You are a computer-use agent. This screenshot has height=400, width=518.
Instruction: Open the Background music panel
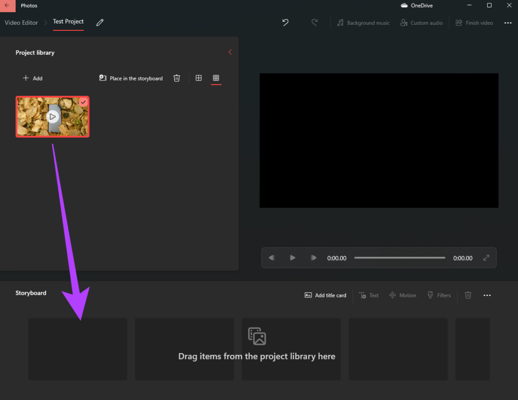point(363,23)
